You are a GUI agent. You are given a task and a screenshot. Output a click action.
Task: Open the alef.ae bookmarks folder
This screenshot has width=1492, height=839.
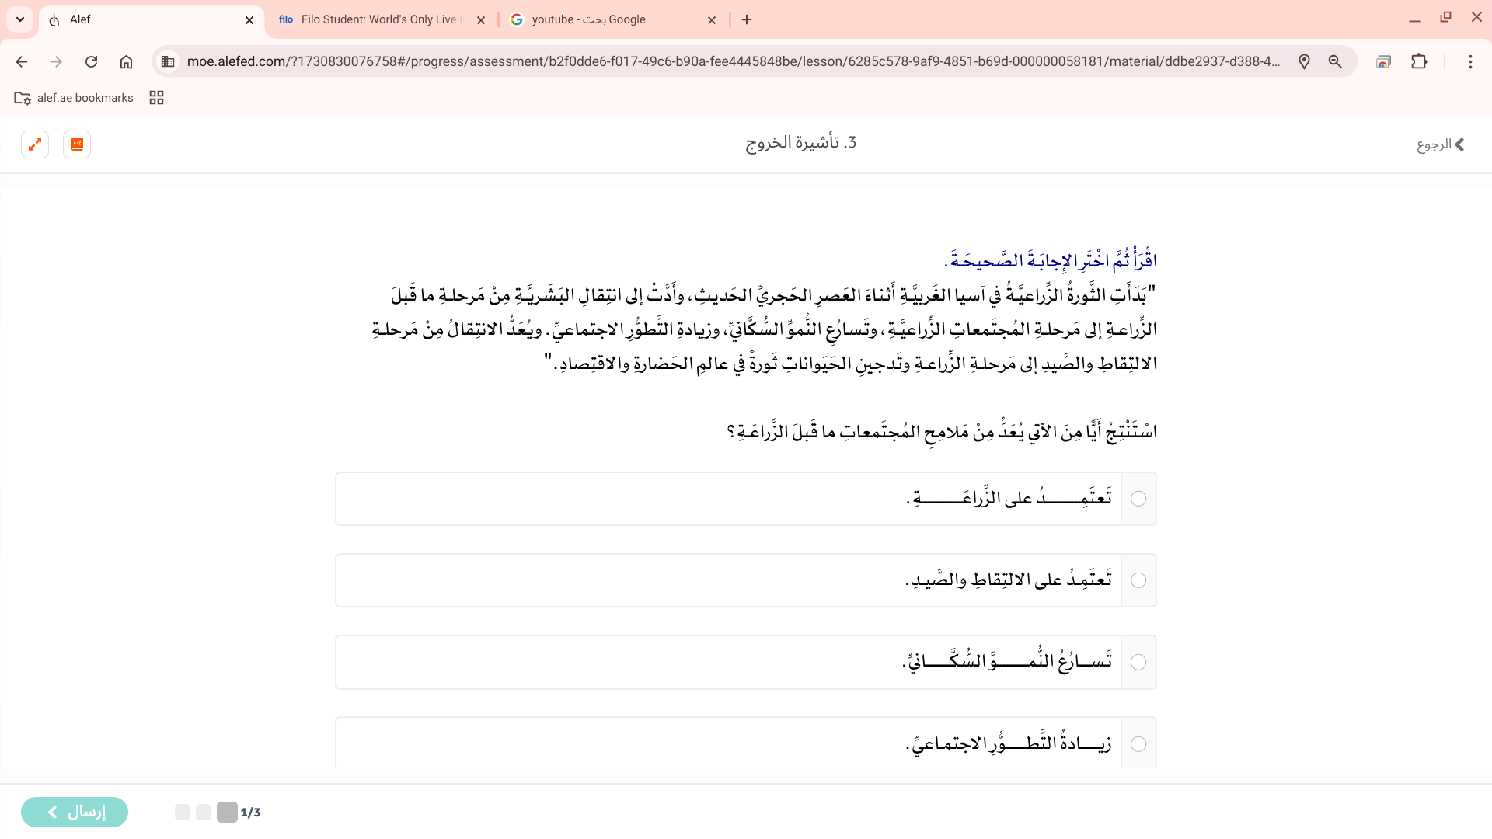coord(75,98)
